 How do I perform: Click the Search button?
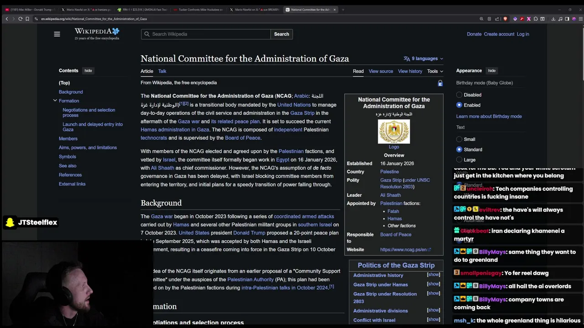(x=282, y=34)
